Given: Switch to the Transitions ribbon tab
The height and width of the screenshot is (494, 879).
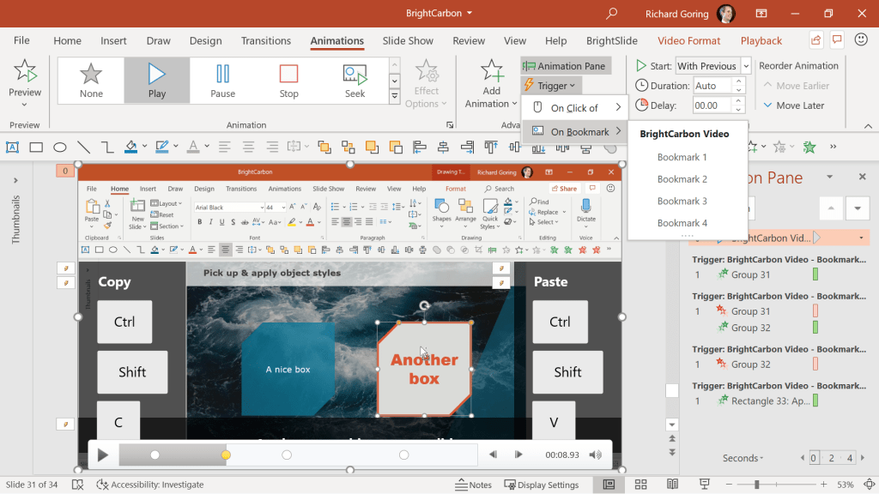Looking at the screenshot, I should pyautogui.click(x=265, y=40).
